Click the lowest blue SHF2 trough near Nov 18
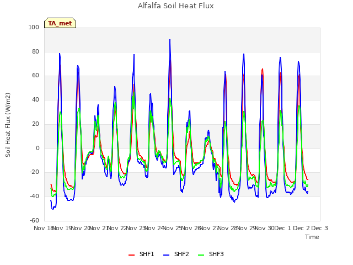353x265 pixels. pyautogui.click(x=53, y=209)
